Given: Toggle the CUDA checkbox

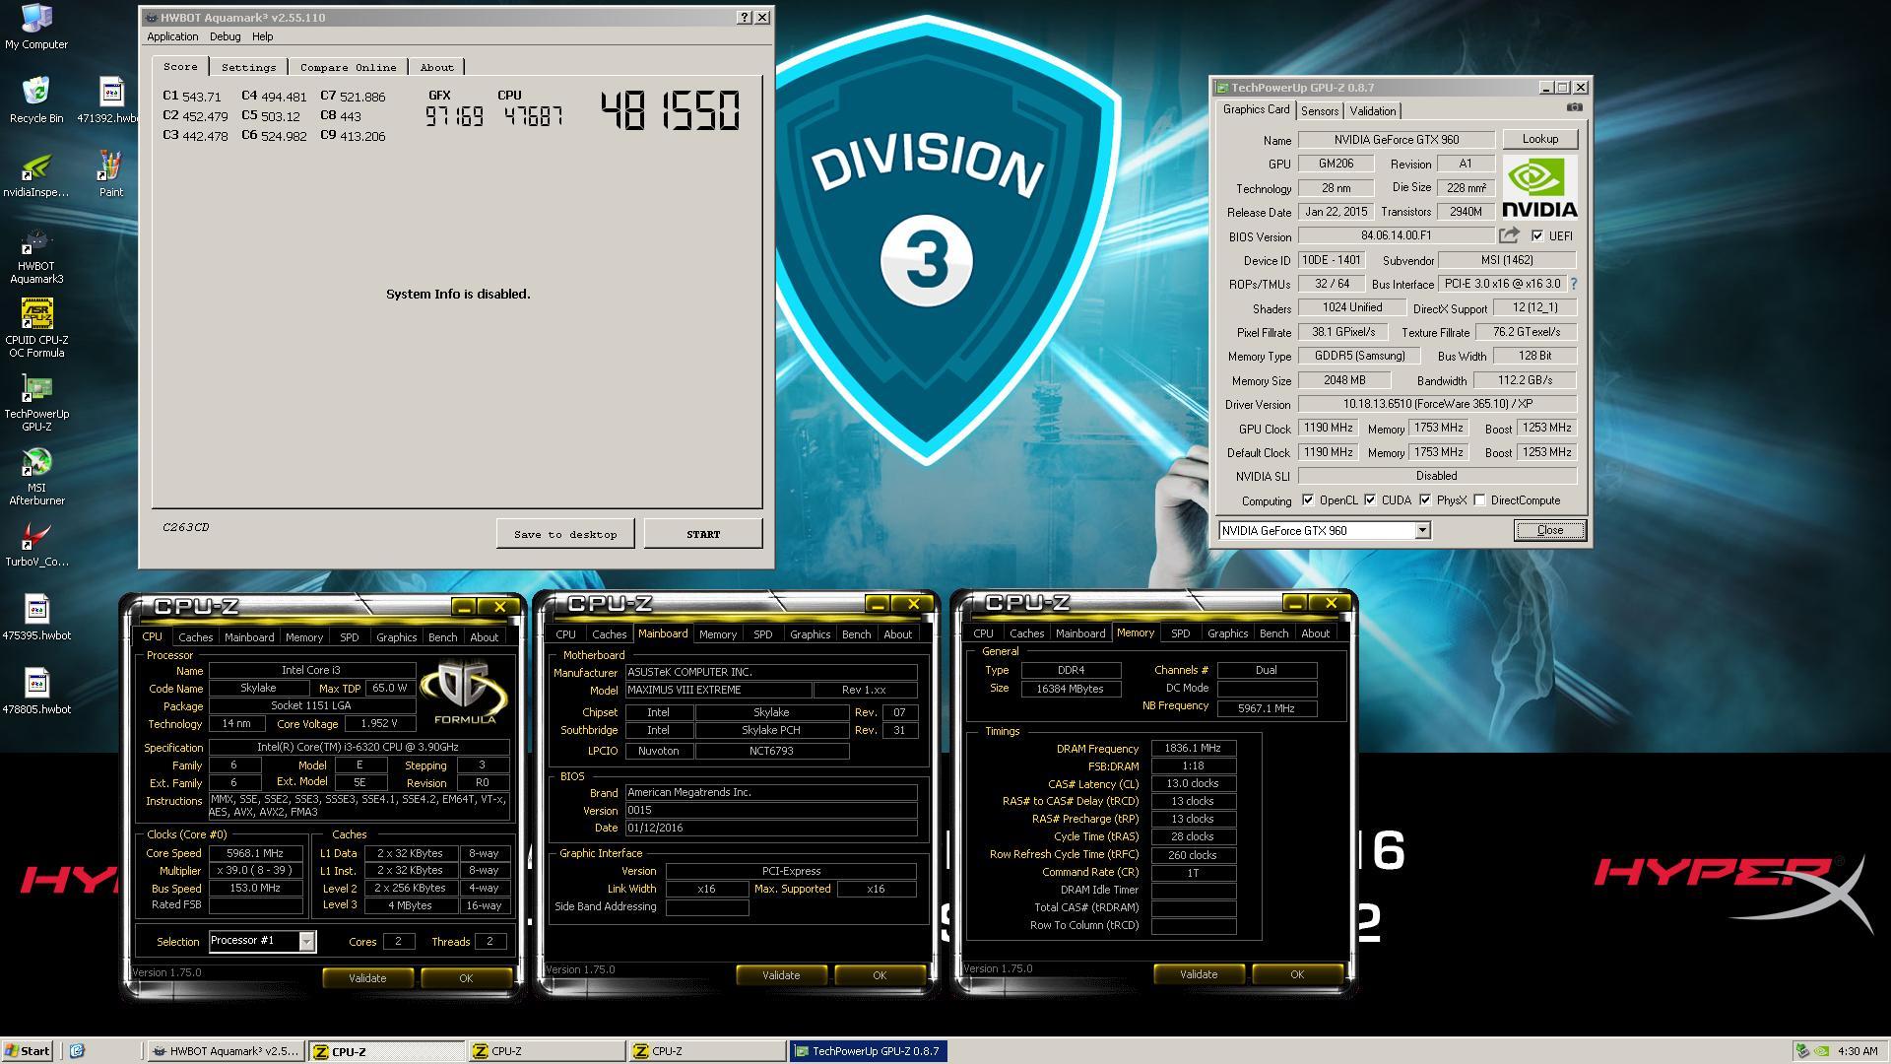Looking at the screenshot, I should pos(1370,500).
